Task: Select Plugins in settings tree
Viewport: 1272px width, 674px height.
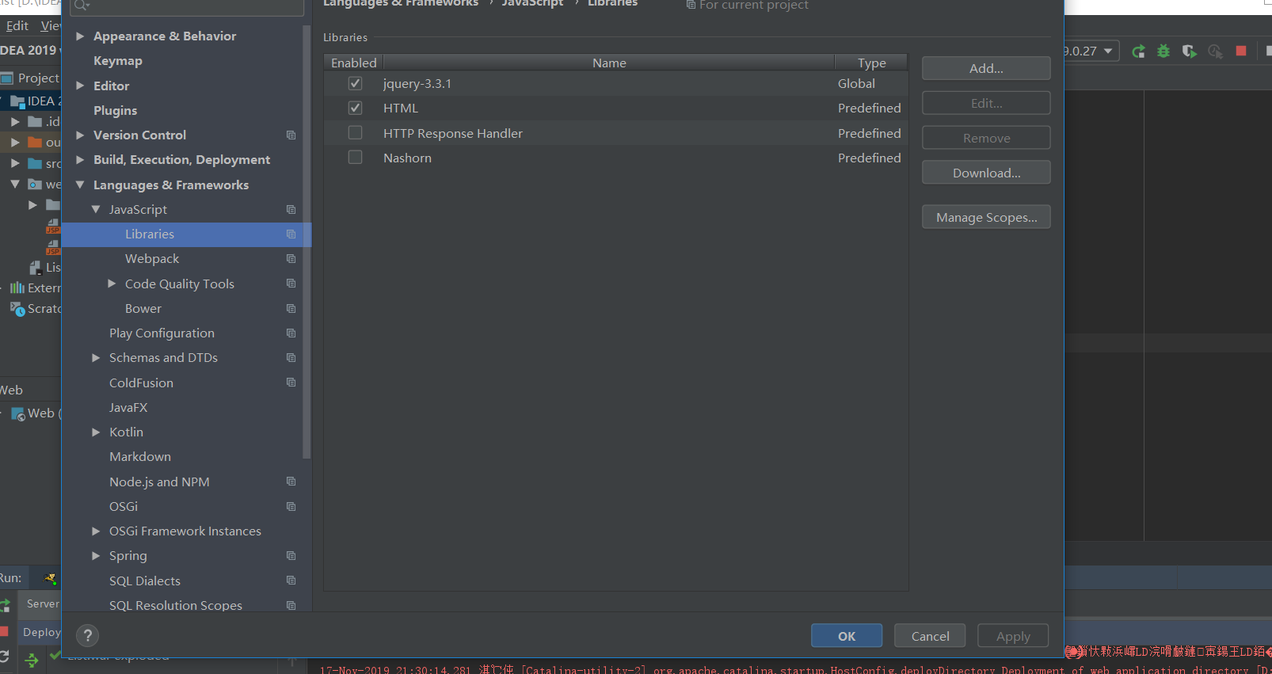Action: click(x=116, y=111)
